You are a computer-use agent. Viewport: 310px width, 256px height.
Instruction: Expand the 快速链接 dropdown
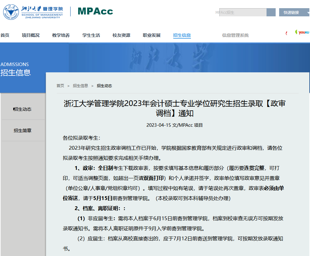tap(294, 13)
